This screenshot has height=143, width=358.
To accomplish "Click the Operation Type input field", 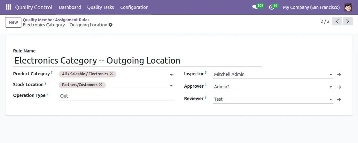I will (x=116, y=96).
